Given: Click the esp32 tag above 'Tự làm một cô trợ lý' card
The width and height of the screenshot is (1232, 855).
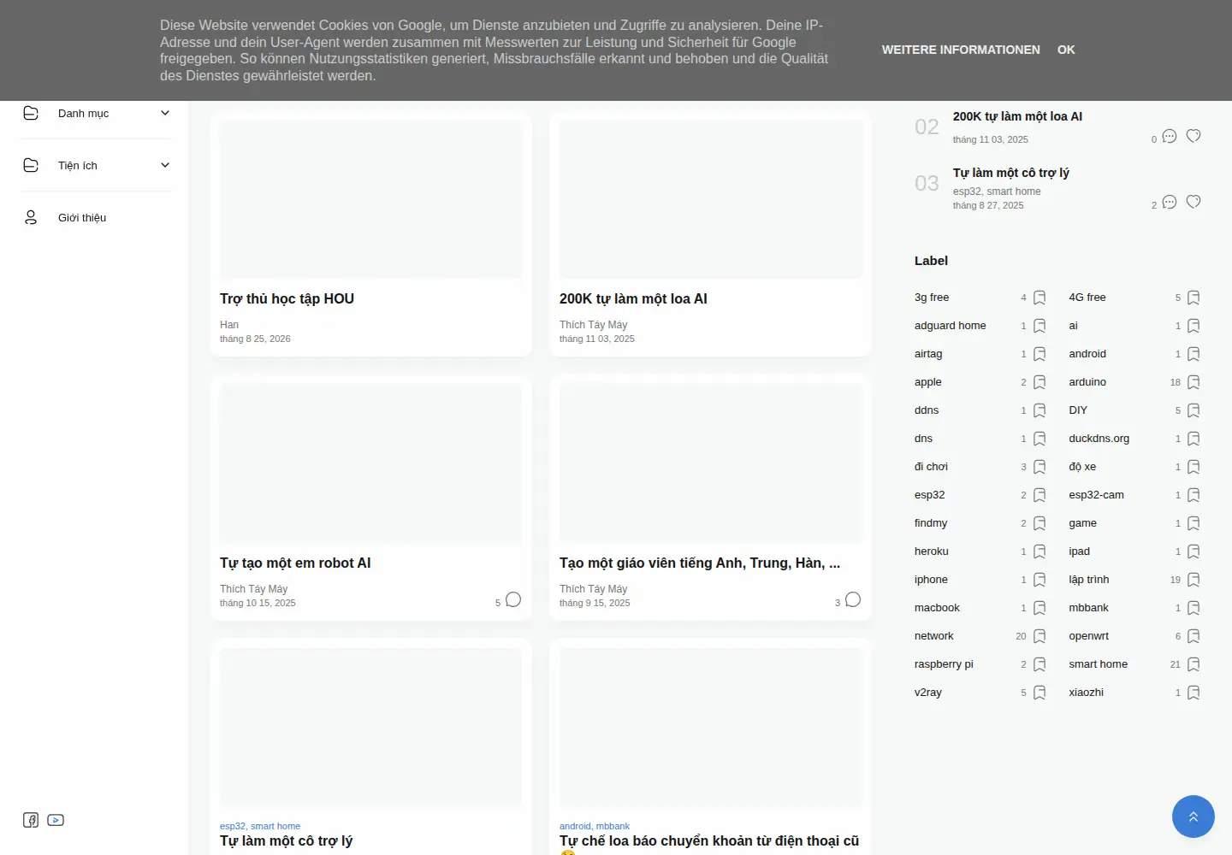Looking at the screenshot, I should (x=232, y=826).
